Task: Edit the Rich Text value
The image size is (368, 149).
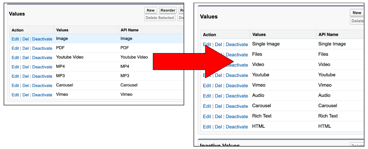Action: pyautogui.click(x=207, y=116)
